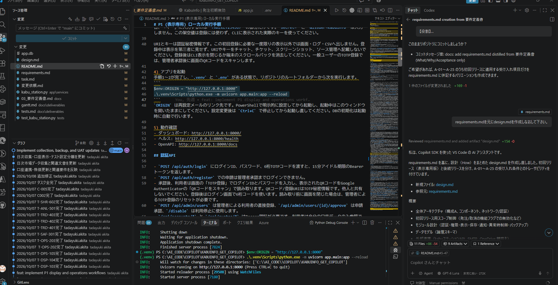Click the trash icon to kill terminal
This screenshot has height=285, width=558.
click(x=372, y=222)
